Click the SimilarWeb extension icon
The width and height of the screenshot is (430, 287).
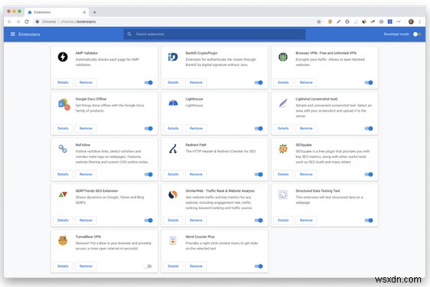(x=173, y=195)
